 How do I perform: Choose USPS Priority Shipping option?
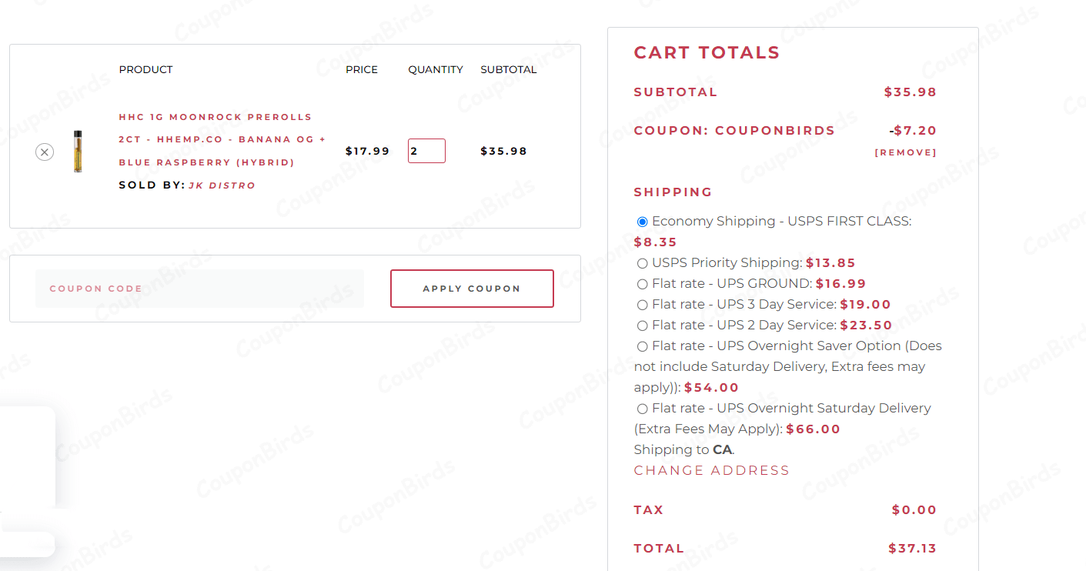point(643,262)
